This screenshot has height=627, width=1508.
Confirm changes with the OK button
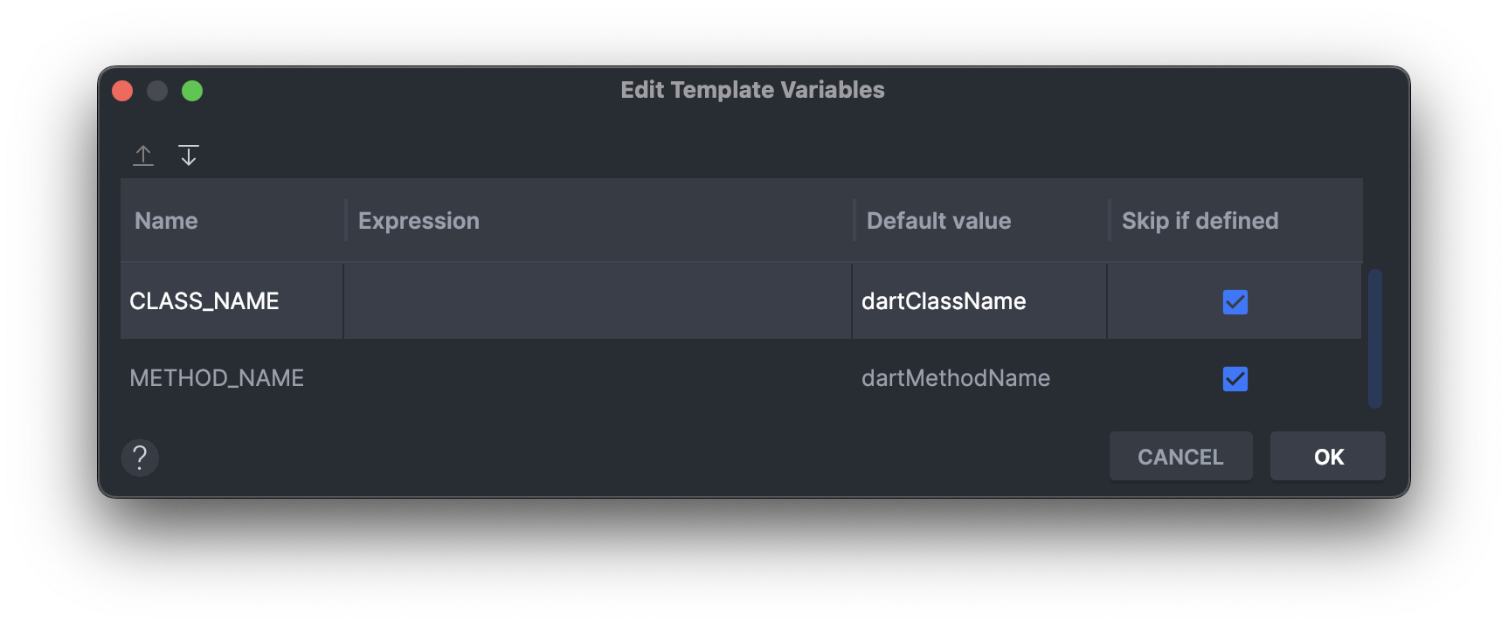[x=1327, y=456]
